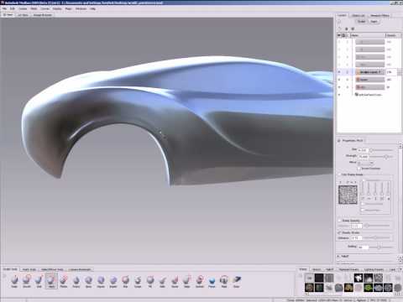The image size is (403, 302).
Task: Select the Mask brush tool
Action: click(x=224, y=280)
